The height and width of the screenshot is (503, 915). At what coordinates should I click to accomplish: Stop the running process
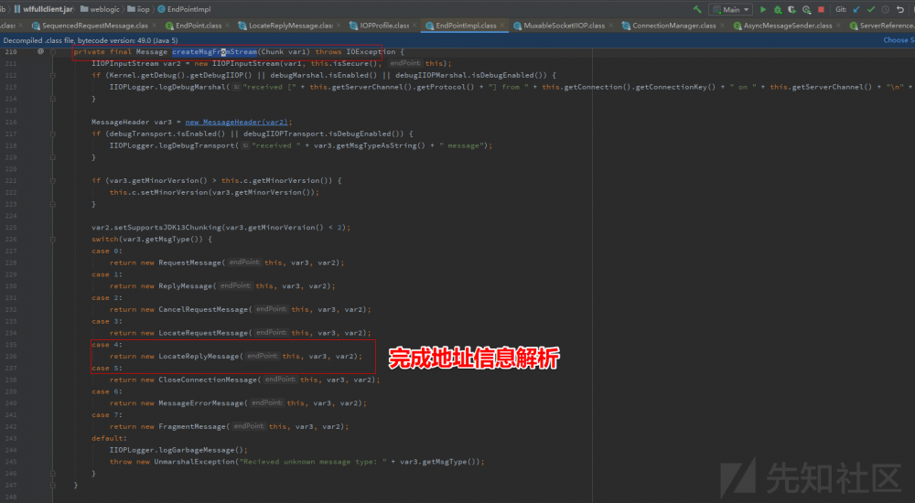click(x=821, y=9)
